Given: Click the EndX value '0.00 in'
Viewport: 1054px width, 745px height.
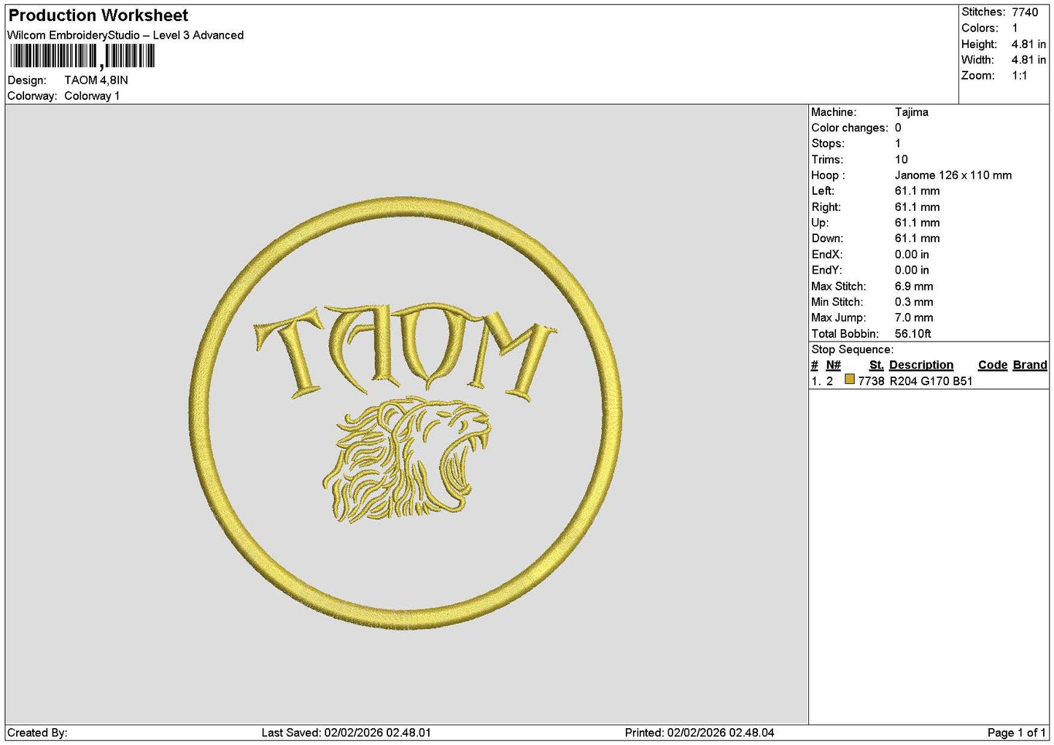Looking at the screenshot, I should [x=912, y=255].
